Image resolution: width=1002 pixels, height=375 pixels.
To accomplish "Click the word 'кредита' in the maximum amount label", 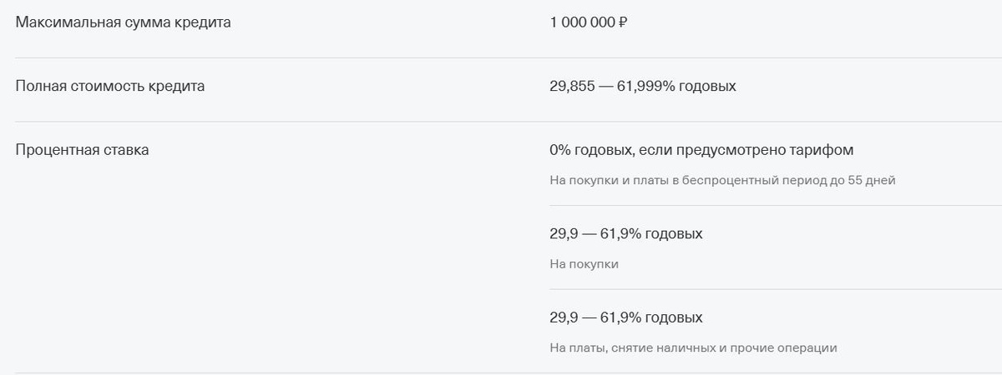I will click(202, 22).
